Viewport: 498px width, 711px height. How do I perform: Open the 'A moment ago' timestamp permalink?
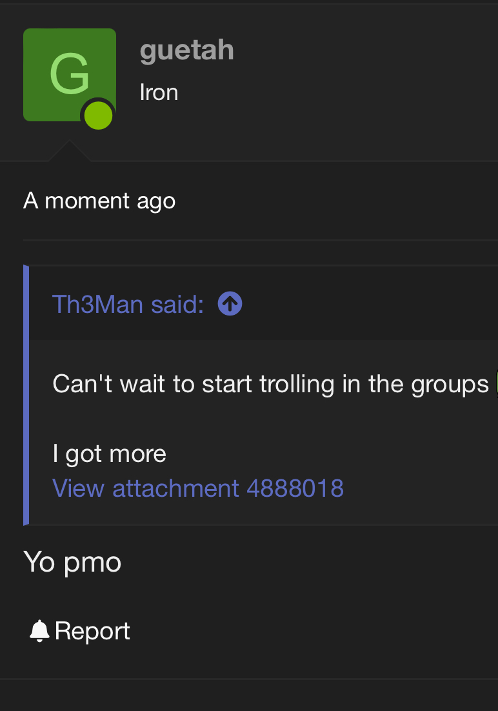point(99,201)
